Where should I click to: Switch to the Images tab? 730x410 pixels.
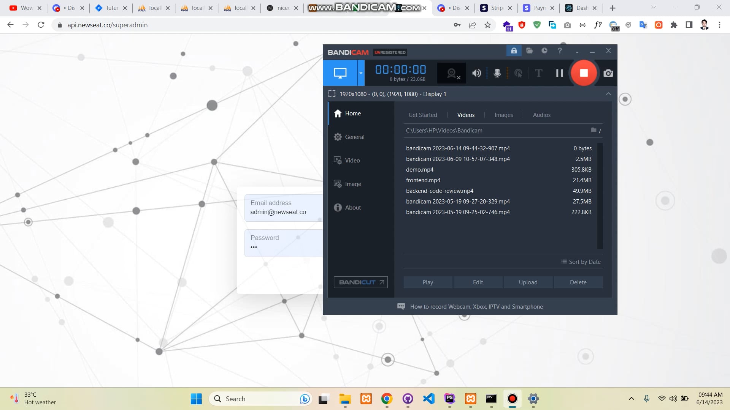click(x=503, y=115)
